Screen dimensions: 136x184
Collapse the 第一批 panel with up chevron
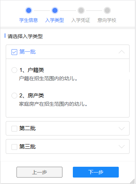tap(122, 52)
